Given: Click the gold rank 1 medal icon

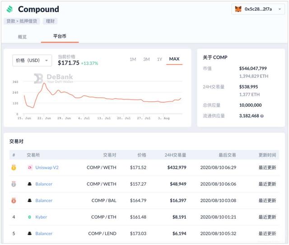Looking at the screenshot, I should 14,167.
